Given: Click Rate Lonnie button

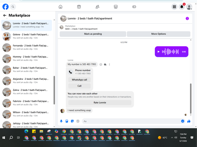Looking at the screenshot, I should point(100,102).
